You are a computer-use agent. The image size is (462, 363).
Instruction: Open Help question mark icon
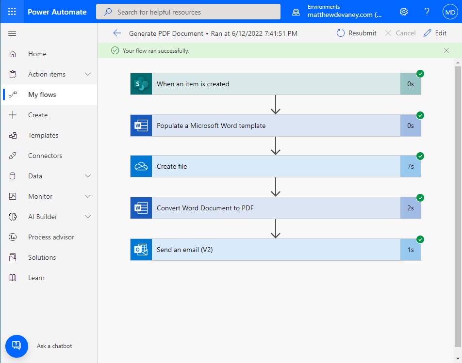[427, 12]
